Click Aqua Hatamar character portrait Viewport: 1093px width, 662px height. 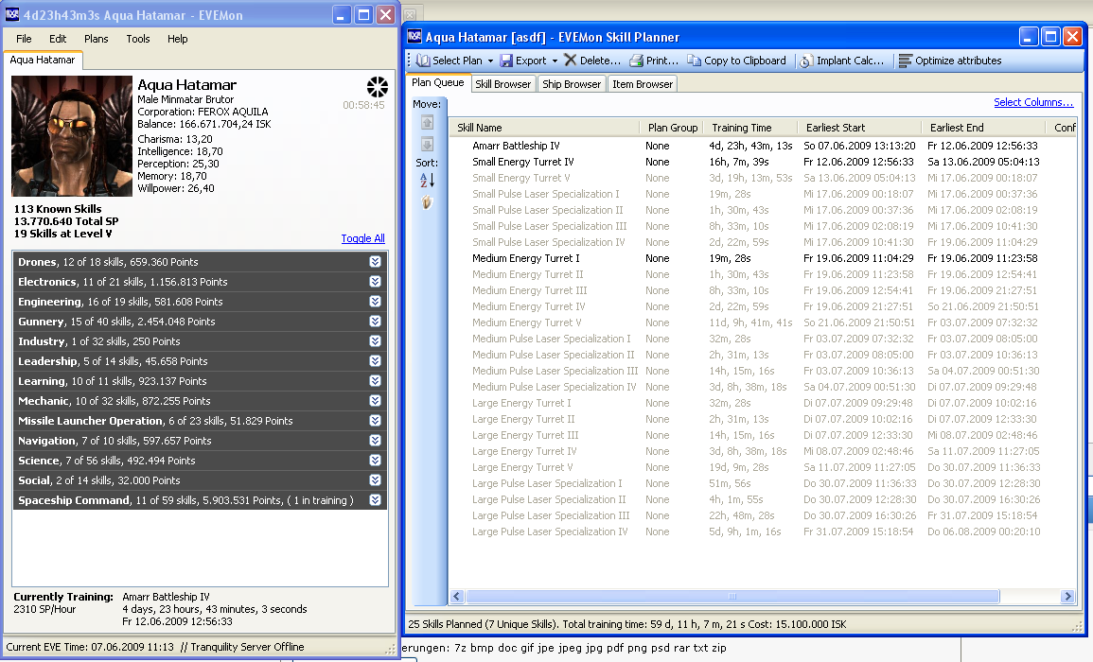click(x=72, y=136)
